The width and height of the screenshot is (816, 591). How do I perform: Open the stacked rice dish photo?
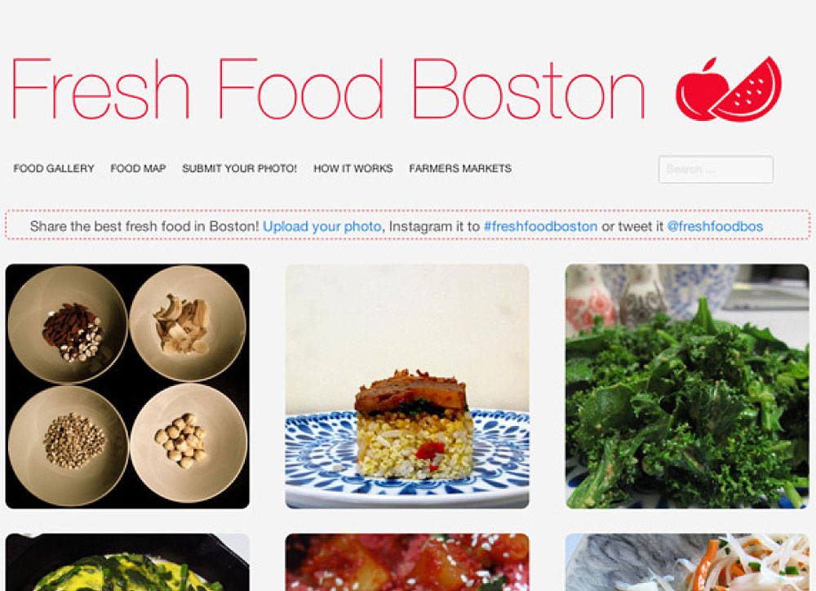[x=407, y=386]
